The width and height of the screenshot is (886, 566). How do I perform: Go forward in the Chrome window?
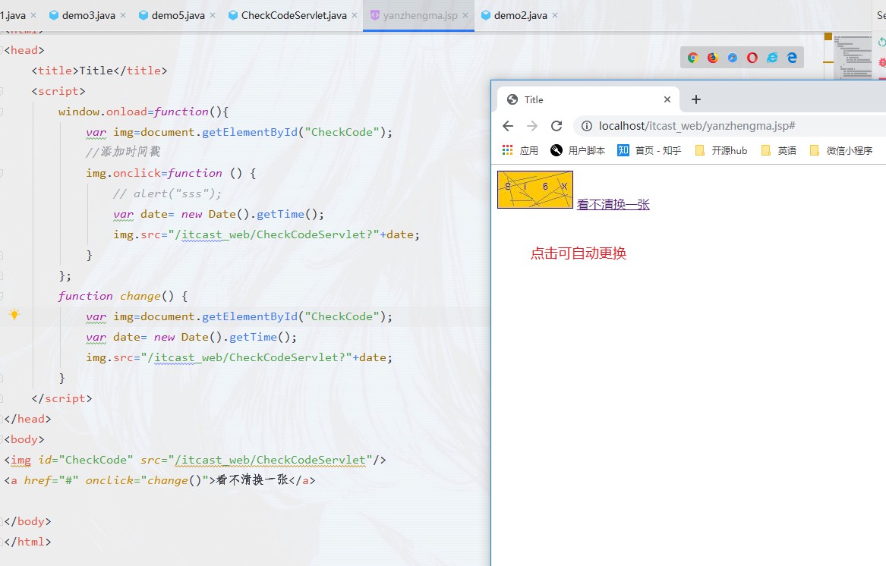[531, 126]
